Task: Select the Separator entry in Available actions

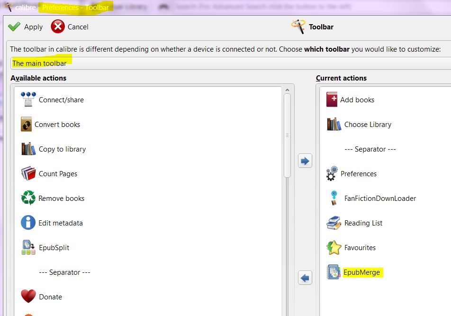Action: (64, 272)
